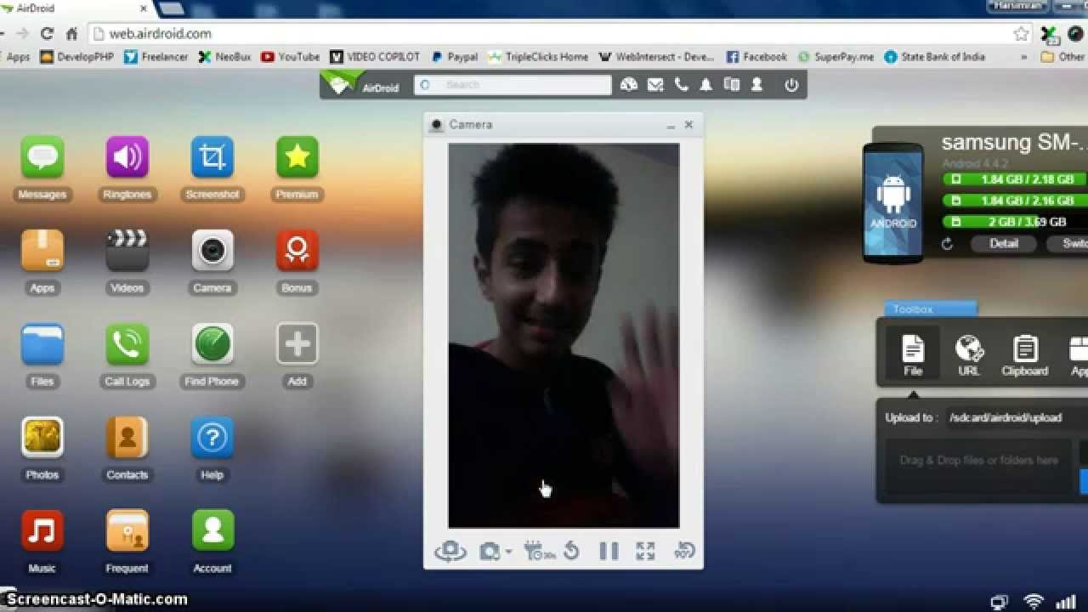The image size is (1088, 612).
Task: Select the File tab in Toolbox
Action: coord(913,353)
